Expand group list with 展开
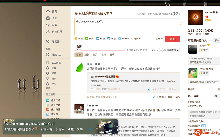This screenshot has height=137, width=220. click(x=48, y=88)
